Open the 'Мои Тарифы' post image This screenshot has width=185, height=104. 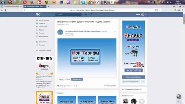87,57
